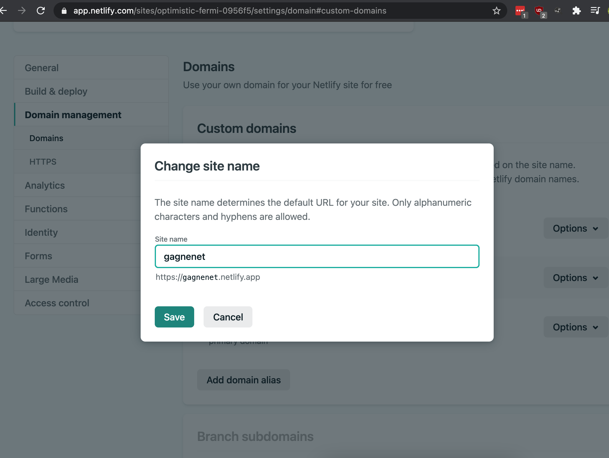Select the HTTPS sidebar item
The image size is (609, 458).
tap(43, 162)
